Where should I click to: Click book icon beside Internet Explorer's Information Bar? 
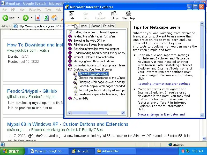70,57
